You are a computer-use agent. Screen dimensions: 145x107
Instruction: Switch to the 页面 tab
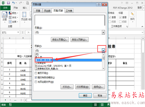[x=38, y=11]
